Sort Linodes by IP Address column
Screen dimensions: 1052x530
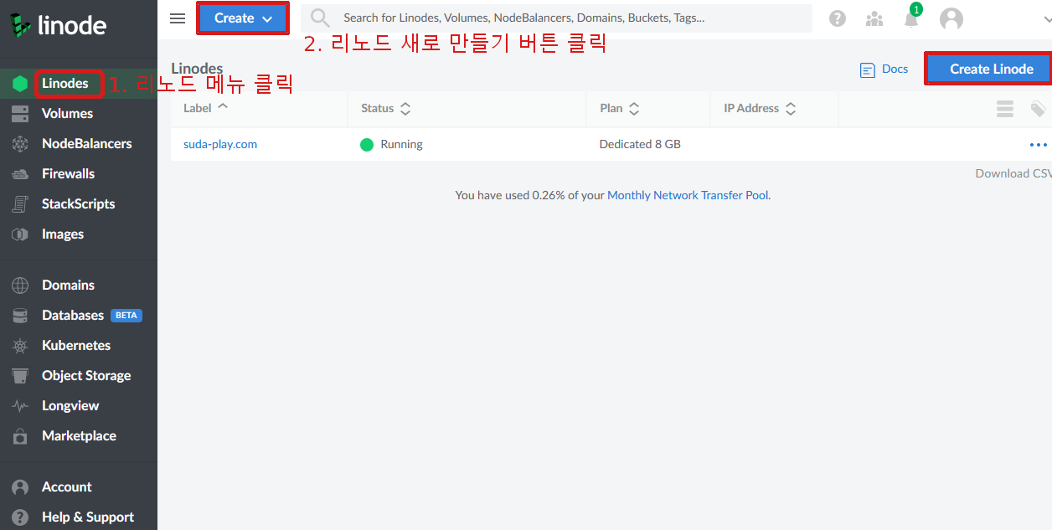coord(760,108)
